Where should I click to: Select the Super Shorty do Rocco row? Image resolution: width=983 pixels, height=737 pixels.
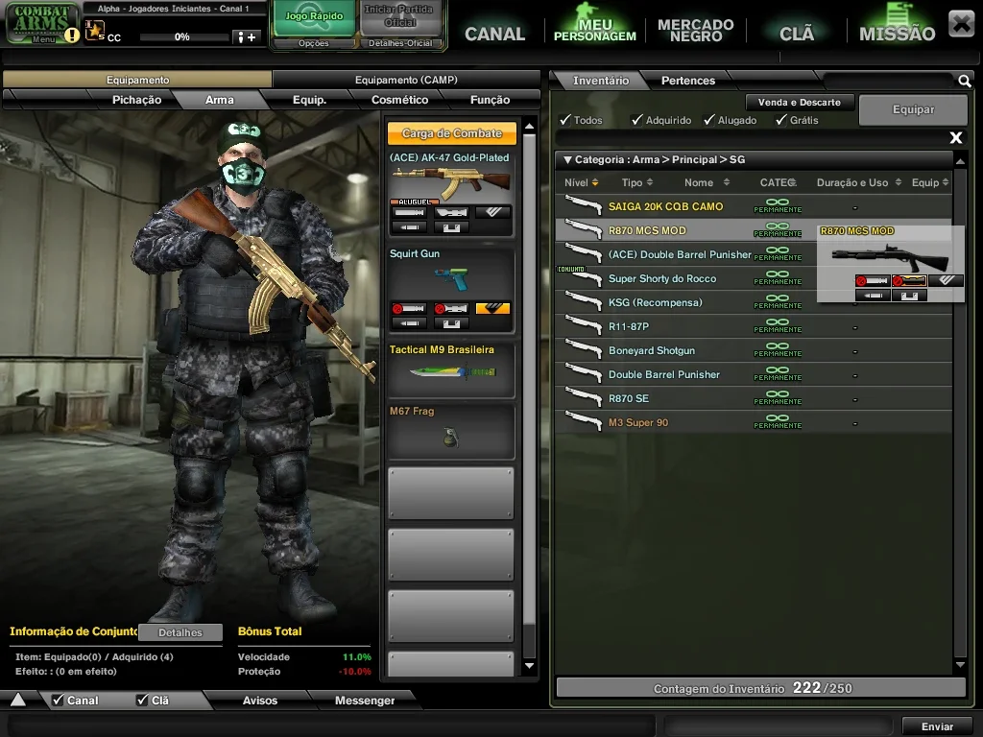pyautogui.click(x=754, y=278)
